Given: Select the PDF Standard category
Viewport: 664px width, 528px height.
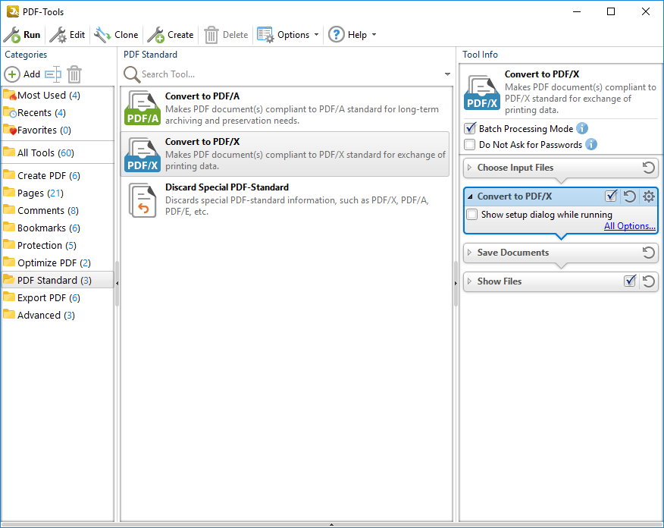Looking at the screenshot, I should pos(58,280).
